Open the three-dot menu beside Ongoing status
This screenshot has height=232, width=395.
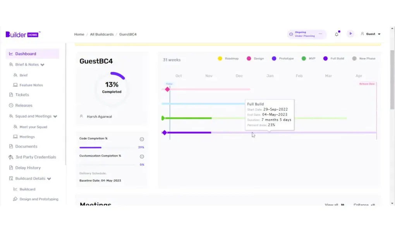tap(320, 34)
